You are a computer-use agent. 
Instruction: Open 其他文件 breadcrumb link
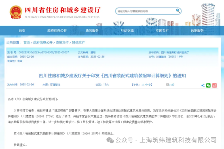coord(78,42)
